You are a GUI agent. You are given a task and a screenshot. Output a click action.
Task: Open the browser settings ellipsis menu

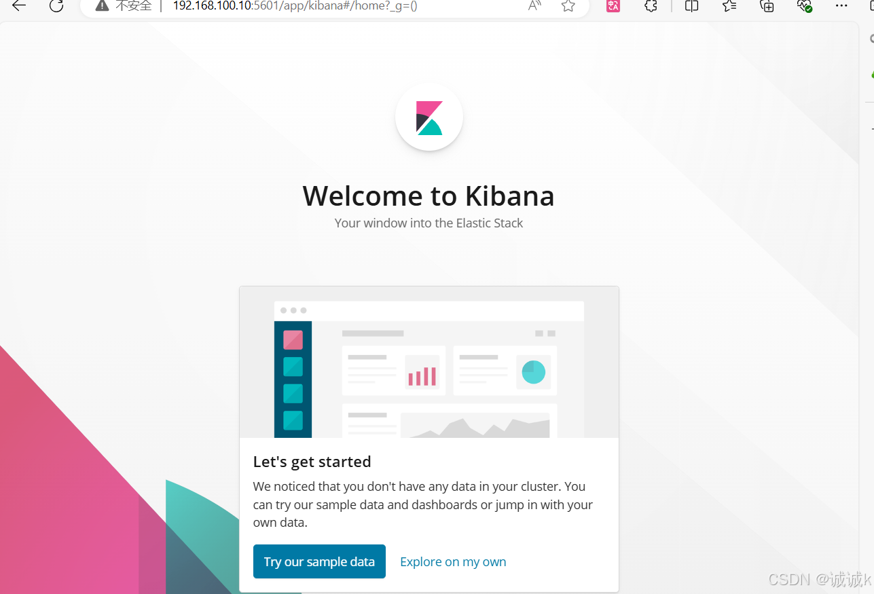tap(841, 6)
